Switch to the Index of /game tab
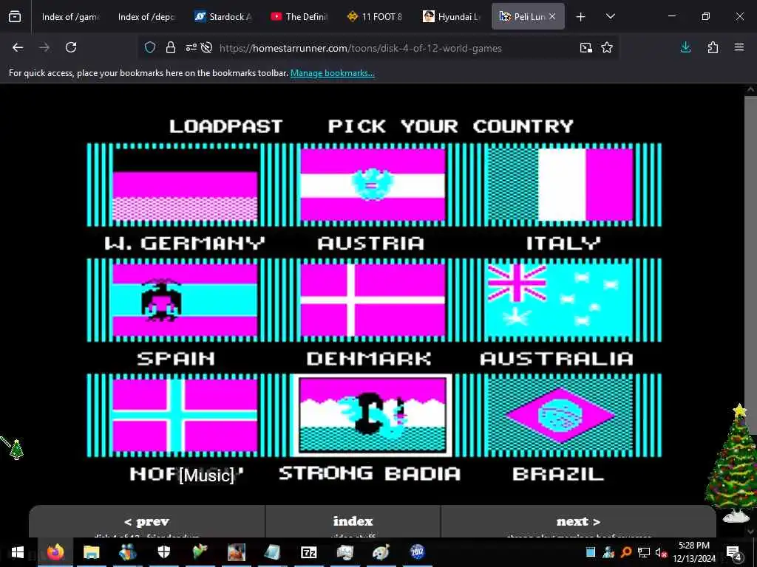 (69, 17)
